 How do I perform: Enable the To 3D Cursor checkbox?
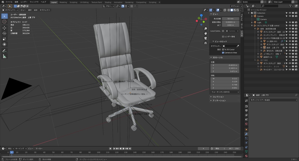(x=223, y=49)
